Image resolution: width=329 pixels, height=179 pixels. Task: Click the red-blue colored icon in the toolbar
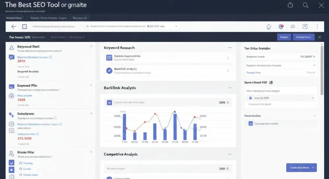(281, 26)
